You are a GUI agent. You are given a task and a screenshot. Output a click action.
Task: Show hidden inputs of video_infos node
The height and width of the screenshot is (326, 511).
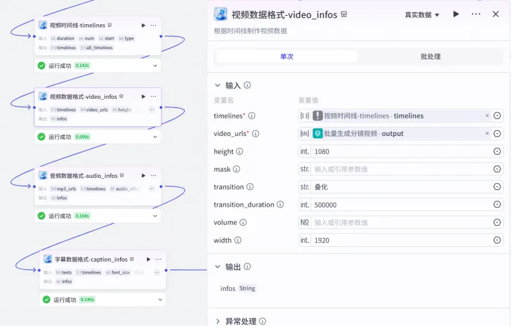click(x=151, y=110)
